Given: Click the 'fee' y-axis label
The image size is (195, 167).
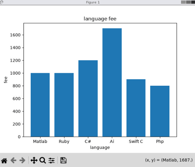Looking at the screenshot, I should point(6,80).
